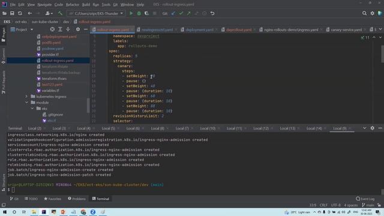Screen dimensions: 384x216
Task: Collapse the eks folder arrow
Action: coord(32,109)
